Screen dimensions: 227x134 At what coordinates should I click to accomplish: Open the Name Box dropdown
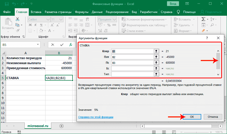pyautogui.click(x=38, y=45)
